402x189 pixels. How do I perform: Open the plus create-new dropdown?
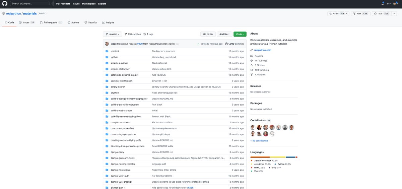pyautogui.click(x=389, y=4)
